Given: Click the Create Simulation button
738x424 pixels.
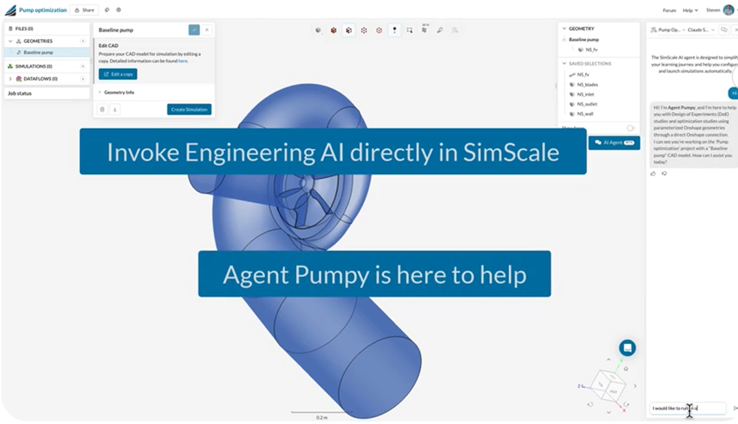Looking at the screenshot, I should [x=189, y=109].
